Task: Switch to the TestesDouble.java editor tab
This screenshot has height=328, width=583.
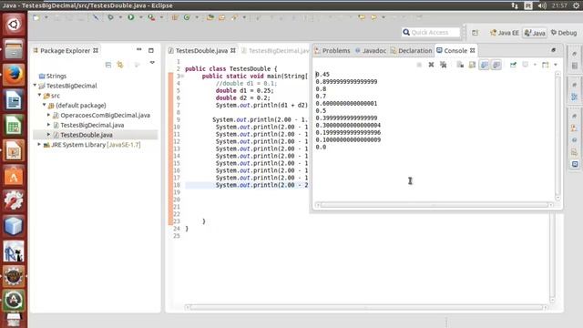Action: (201, 51)
